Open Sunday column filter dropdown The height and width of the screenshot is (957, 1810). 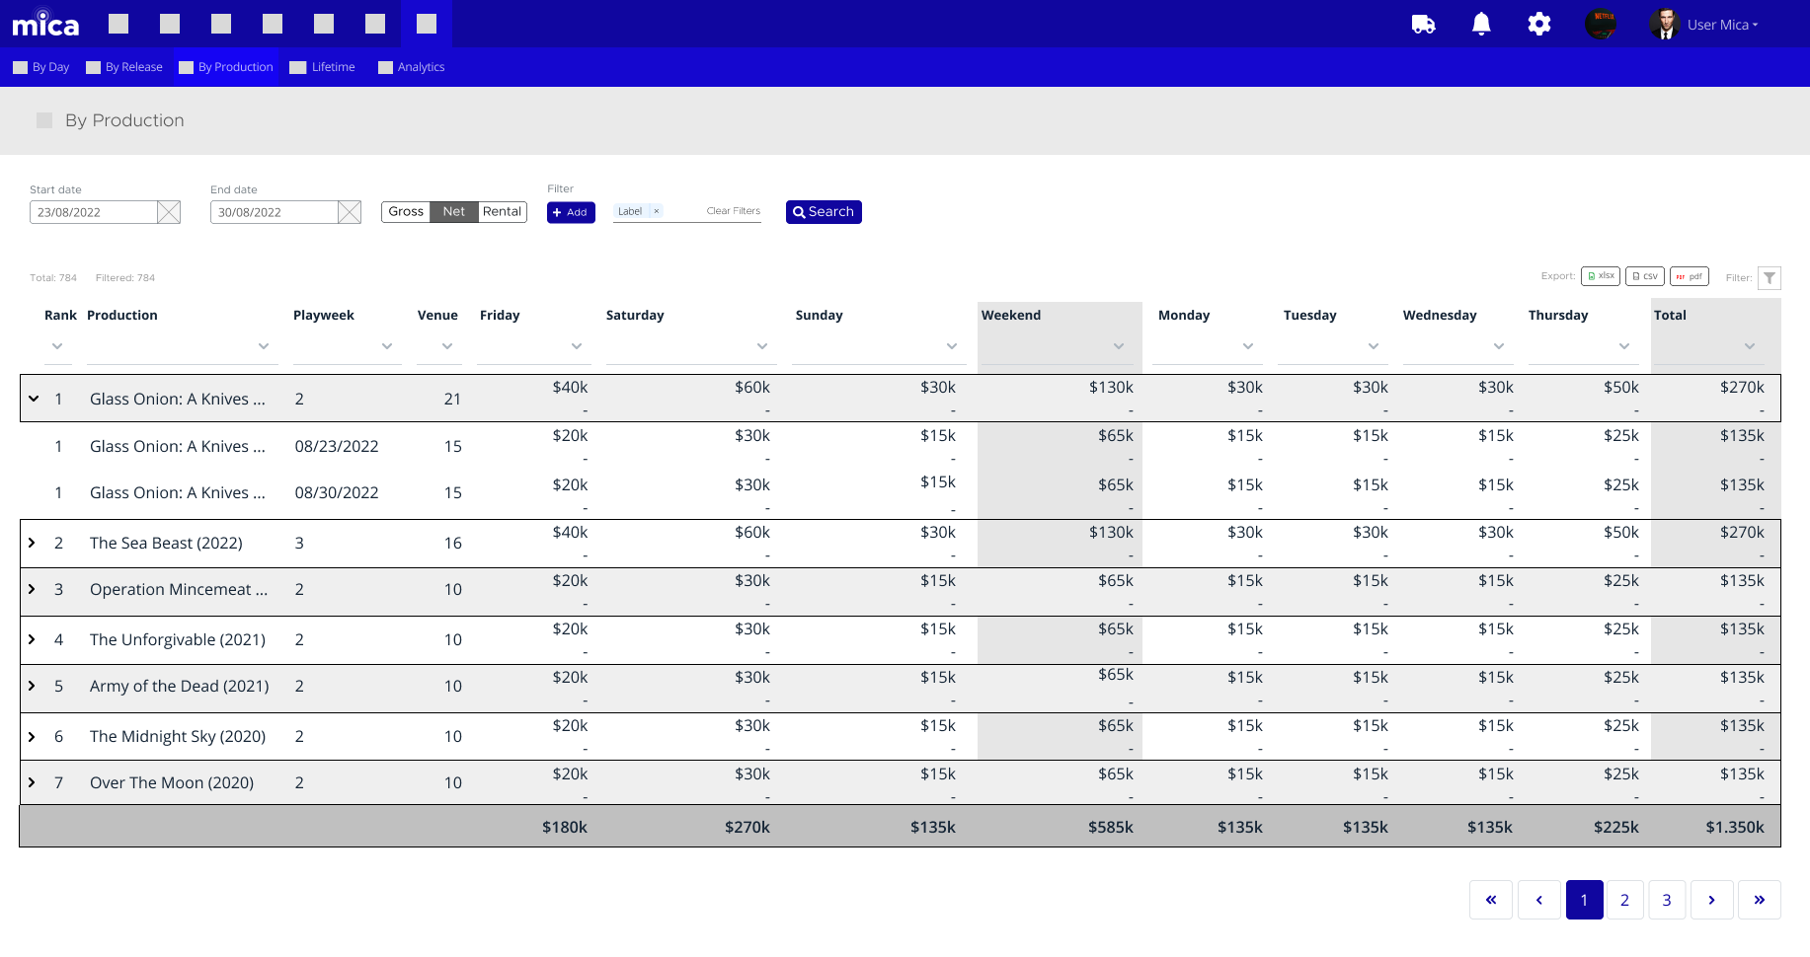point(952,346)
